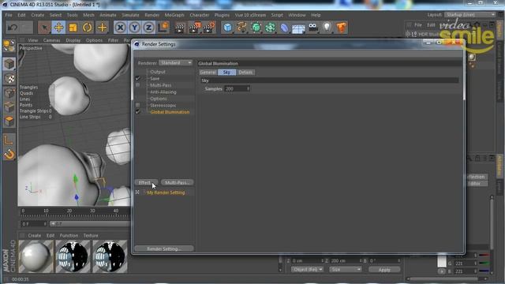Activate the Rotate tool

[x=87, y=28]
